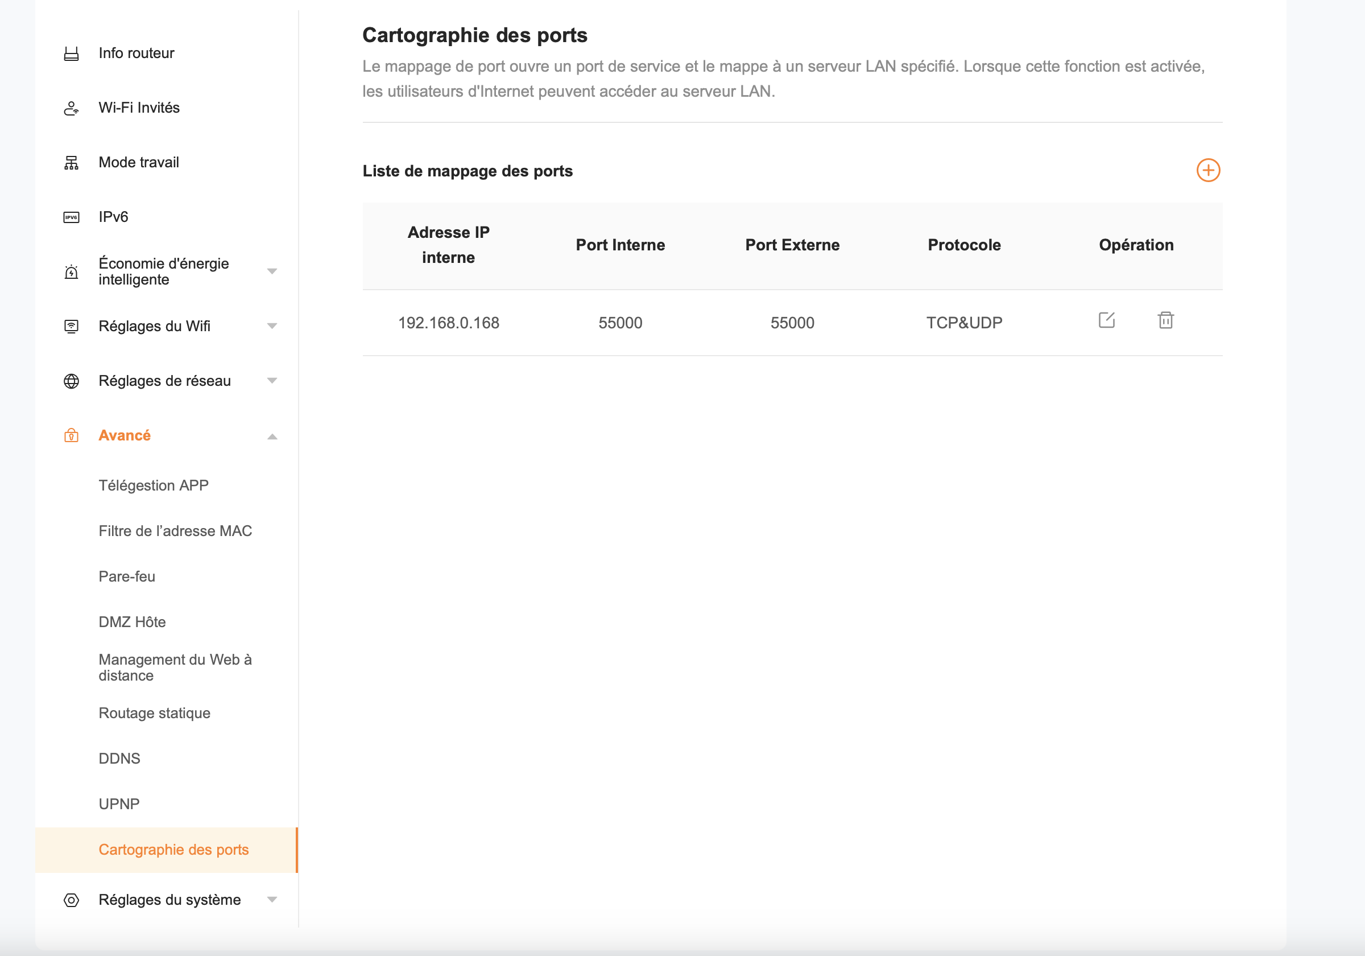Expand Réglages du Wifi dropdown arrow
The width and height of the screenshot is (1365, 956).
(x=272, y=327)
